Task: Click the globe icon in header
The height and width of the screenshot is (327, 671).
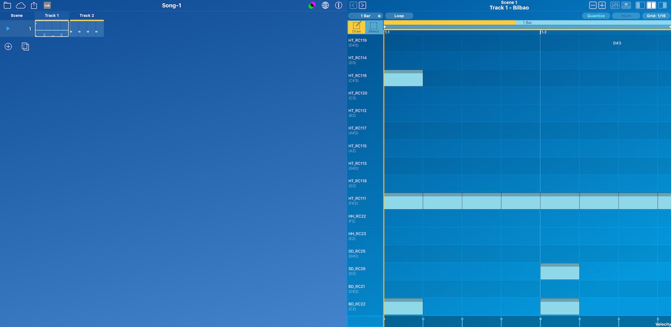Action: click(x=326, y=5)
